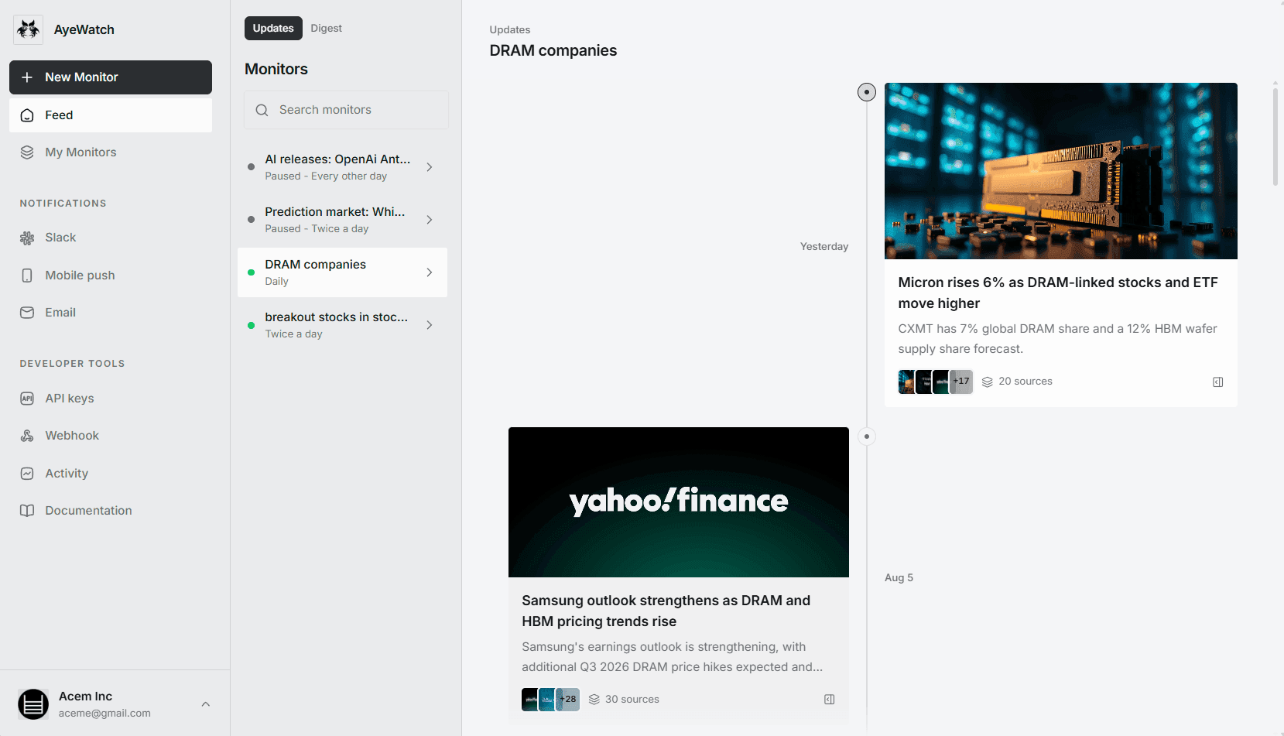The image size is (1284, 736).
Task: Click the Documentation book icon
Action: 27,511
